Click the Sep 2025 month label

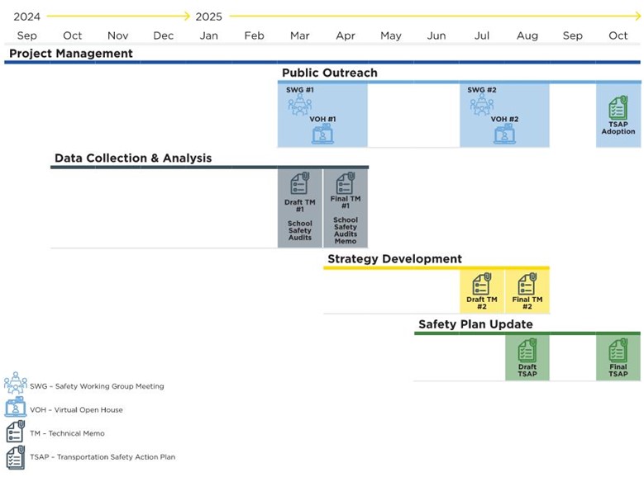point(573,35)
